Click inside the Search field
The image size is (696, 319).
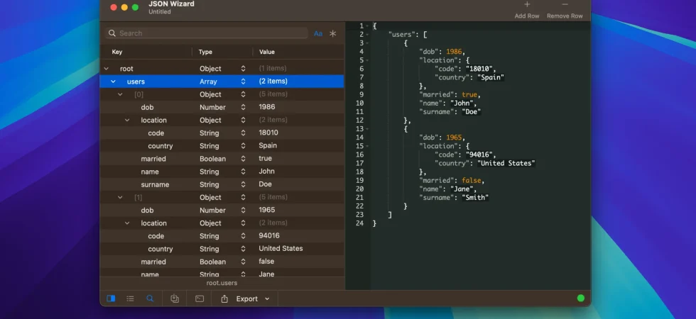coord(207,33)
